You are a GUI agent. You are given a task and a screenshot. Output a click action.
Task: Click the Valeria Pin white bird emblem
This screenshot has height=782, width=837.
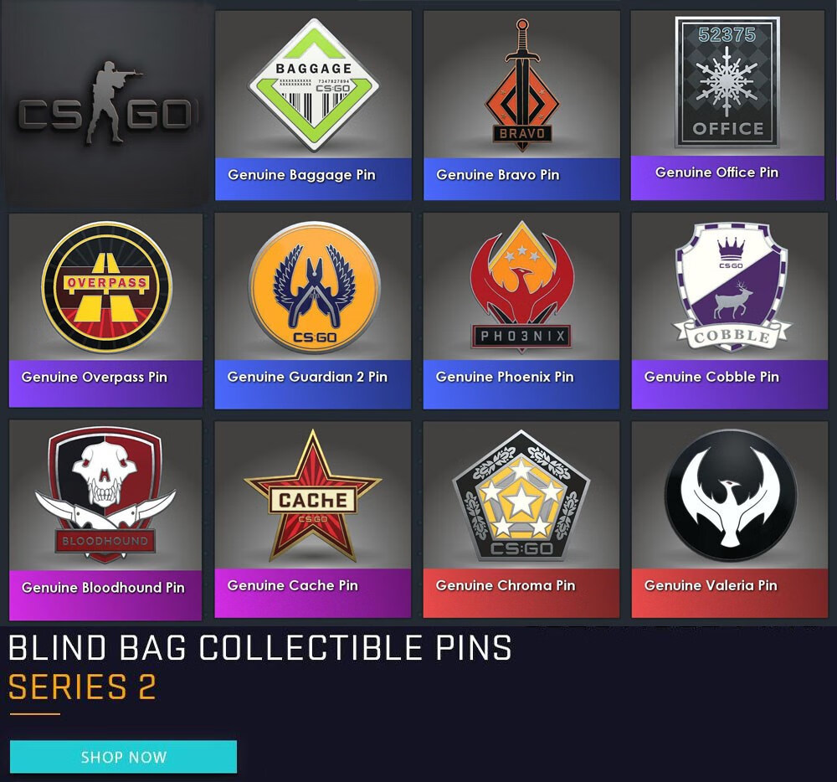(727, 496)
